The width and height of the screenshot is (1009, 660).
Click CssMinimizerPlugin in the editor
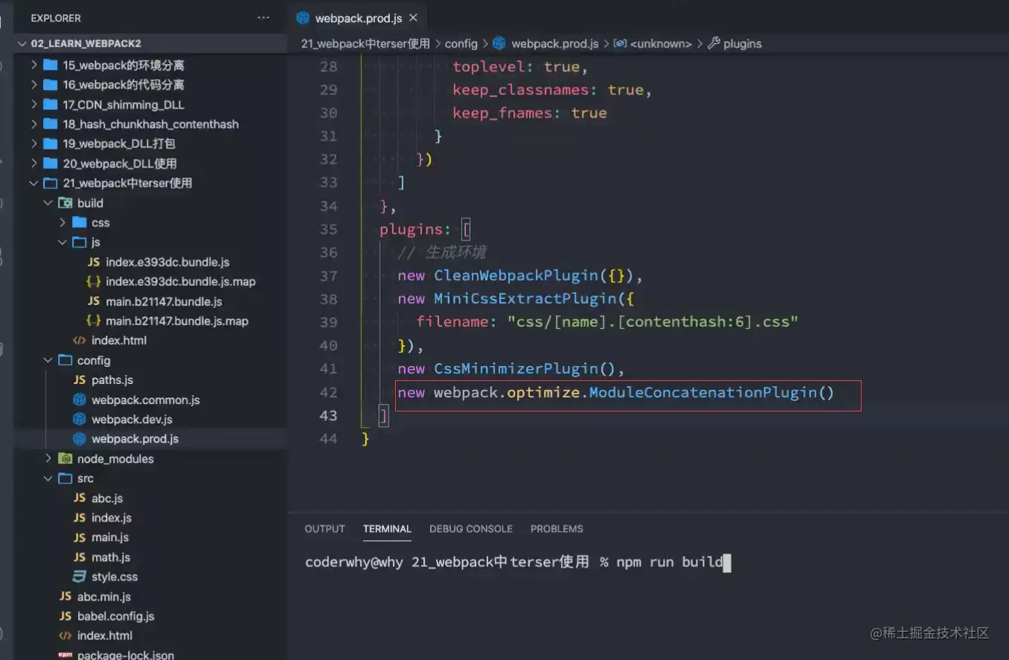click(x=516, y=369)
